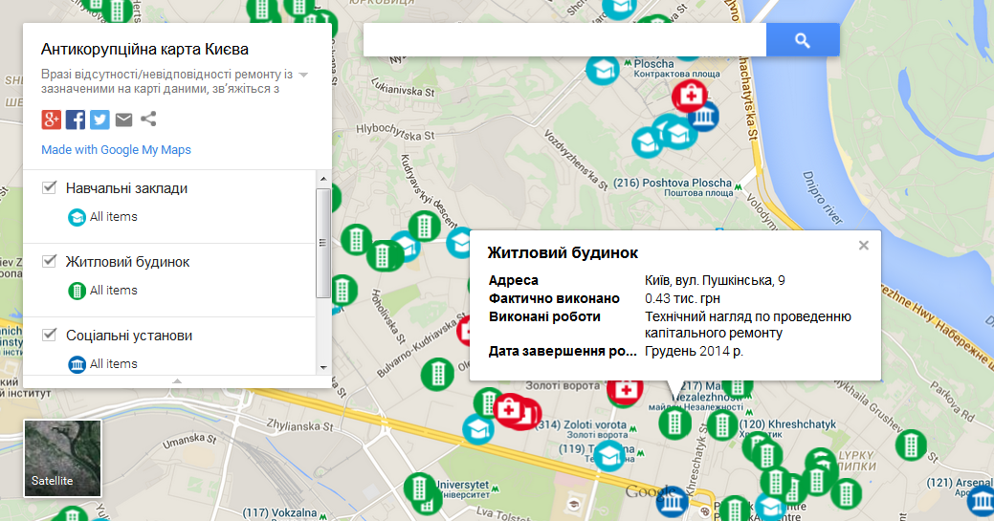Uncheck the Навчальні заклади layer
994x521 pixels.
(50, 187)
